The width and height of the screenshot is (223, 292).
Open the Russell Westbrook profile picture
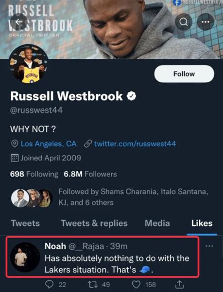(x=29, y=64)
